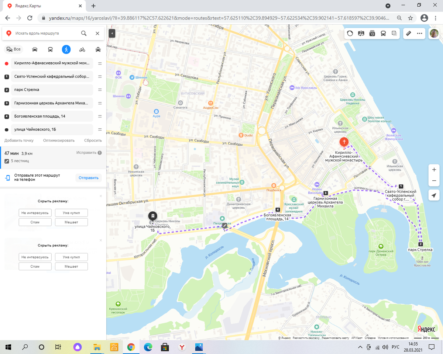Click the my-location arrow button
Image resolution: width=443 pixels, height=354 pixels.
coord(434,195)
